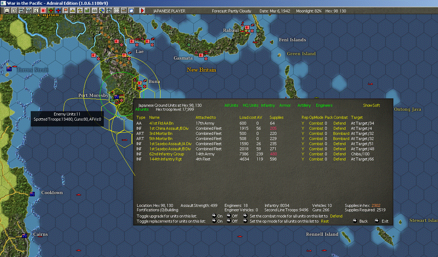Select the Japanese base icon at Rabaul

pyautogui.click(x=247, y=27)
